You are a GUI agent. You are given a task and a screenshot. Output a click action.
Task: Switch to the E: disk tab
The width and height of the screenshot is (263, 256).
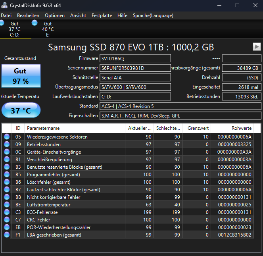click(x=48, y=29)
